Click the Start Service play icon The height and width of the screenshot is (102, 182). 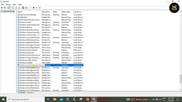(x=31, y=8)
